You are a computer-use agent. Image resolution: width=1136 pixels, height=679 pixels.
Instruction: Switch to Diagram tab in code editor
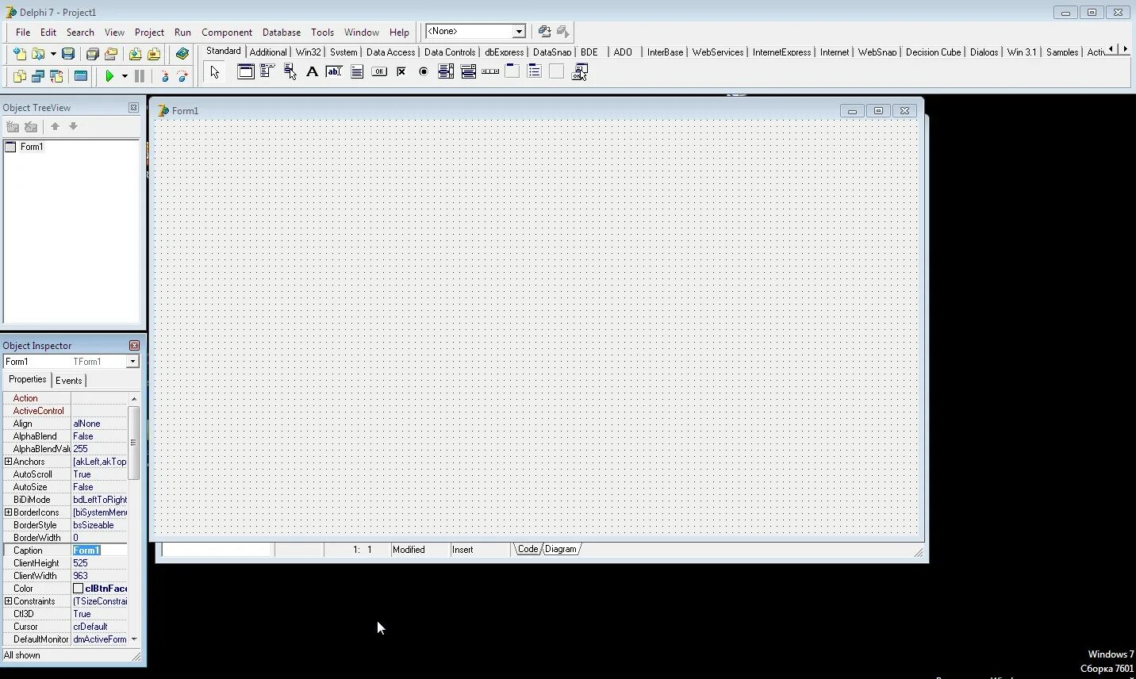(561, 549)
